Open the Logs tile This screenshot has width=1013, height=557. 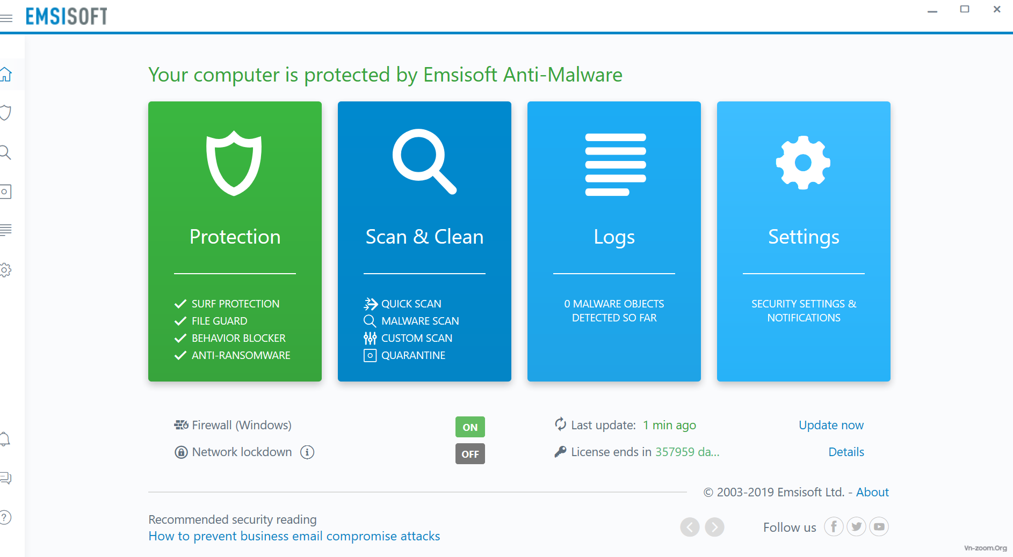[x=614, y=241]
